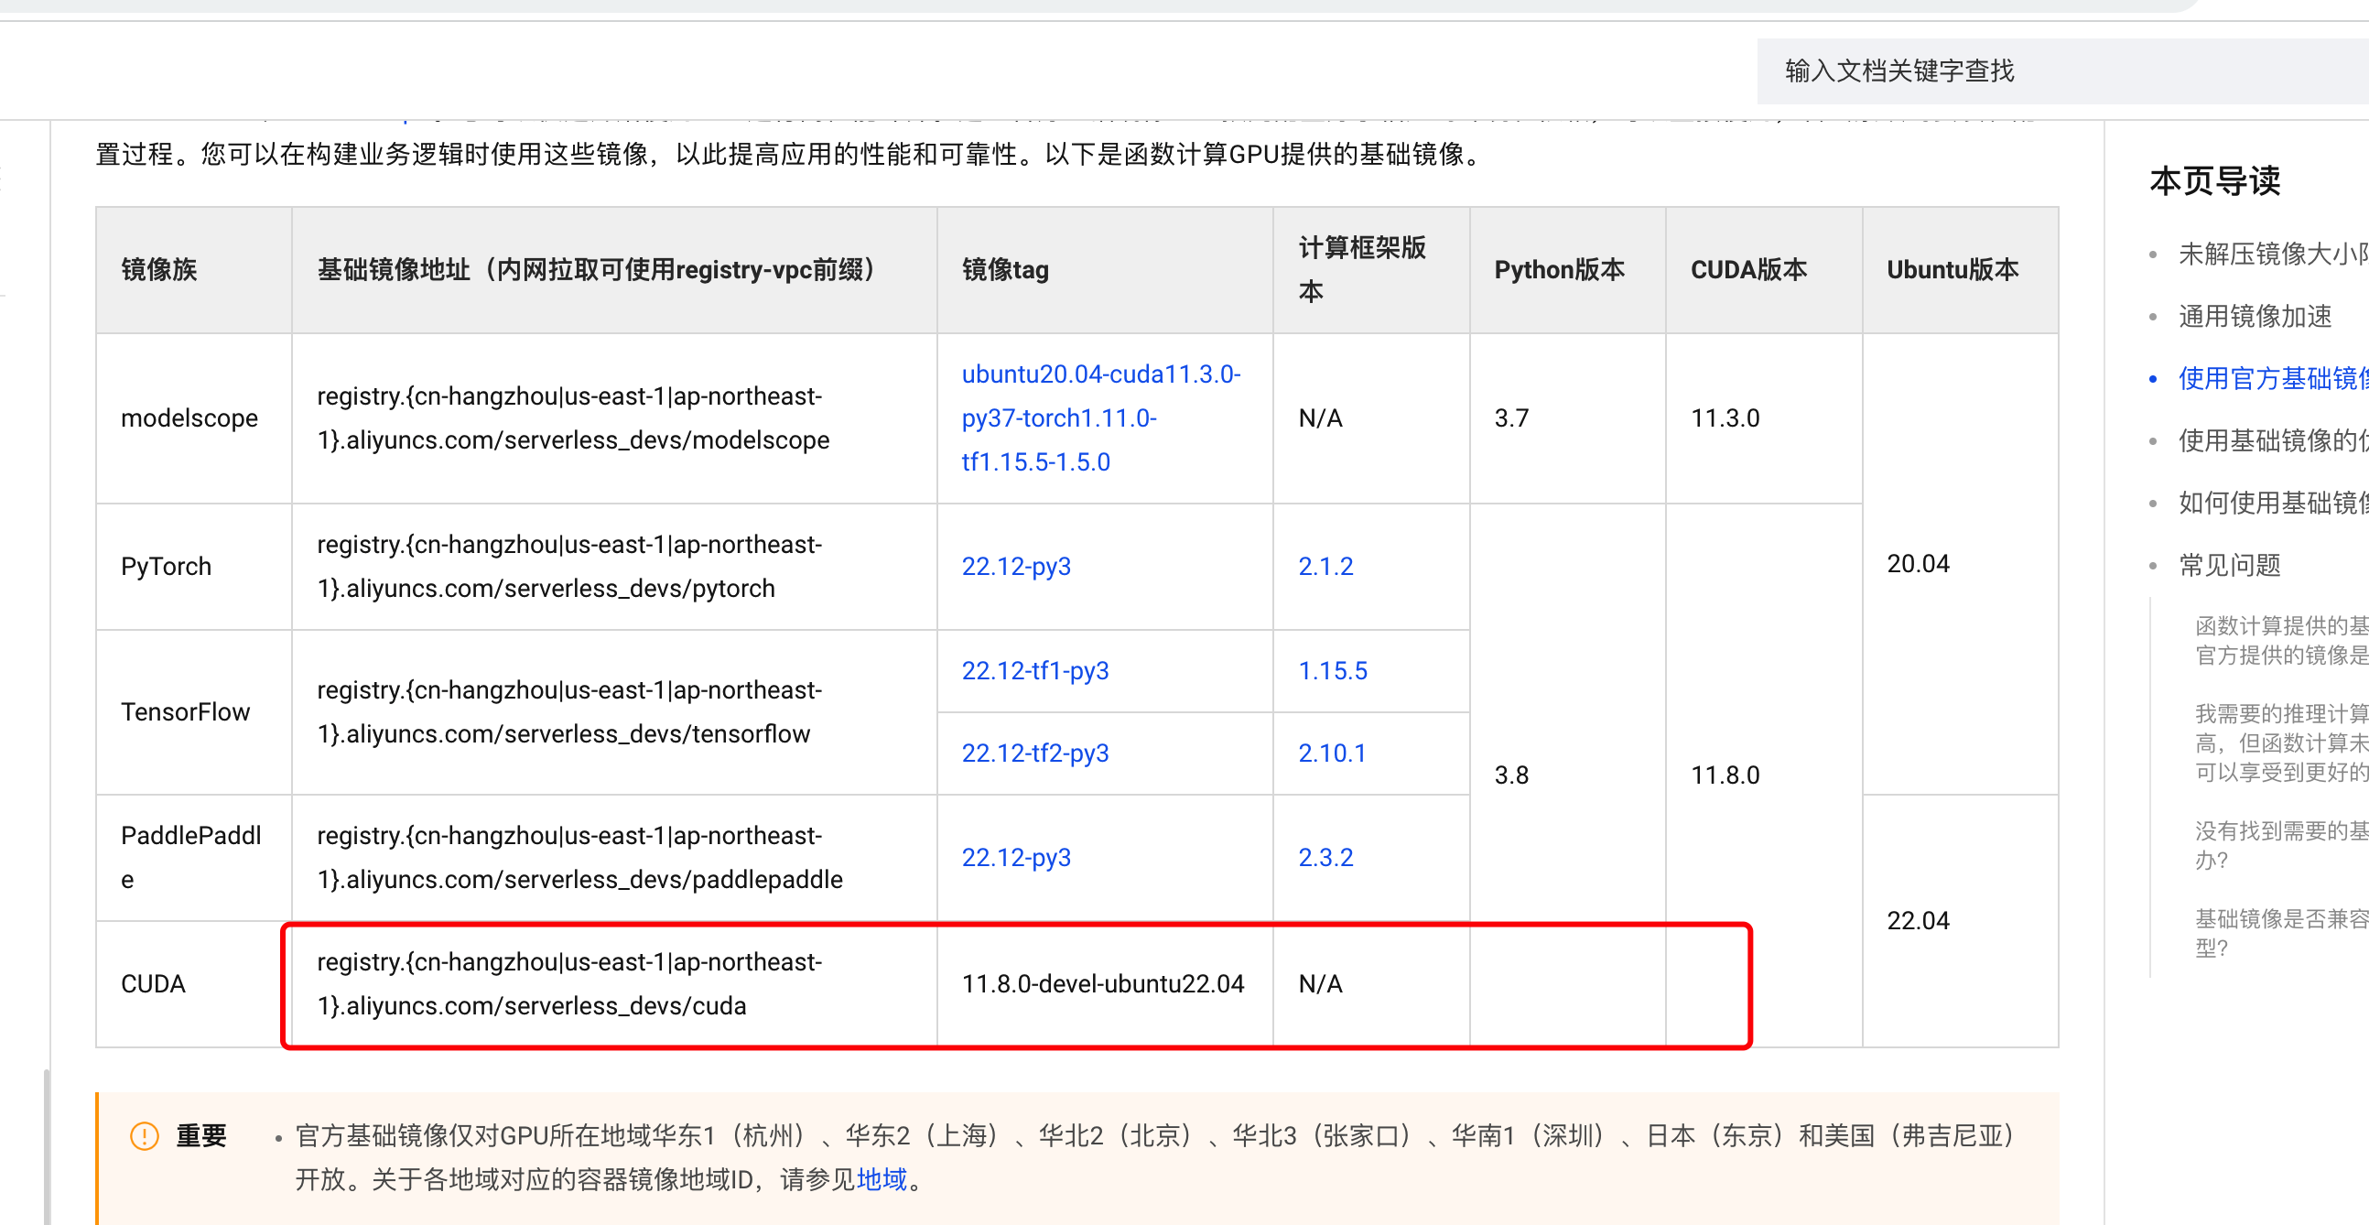Open the modelscope ubuntu20.04-cuda11.3.0 image tag link
2369x1225 pixels.
point(1101,417)
